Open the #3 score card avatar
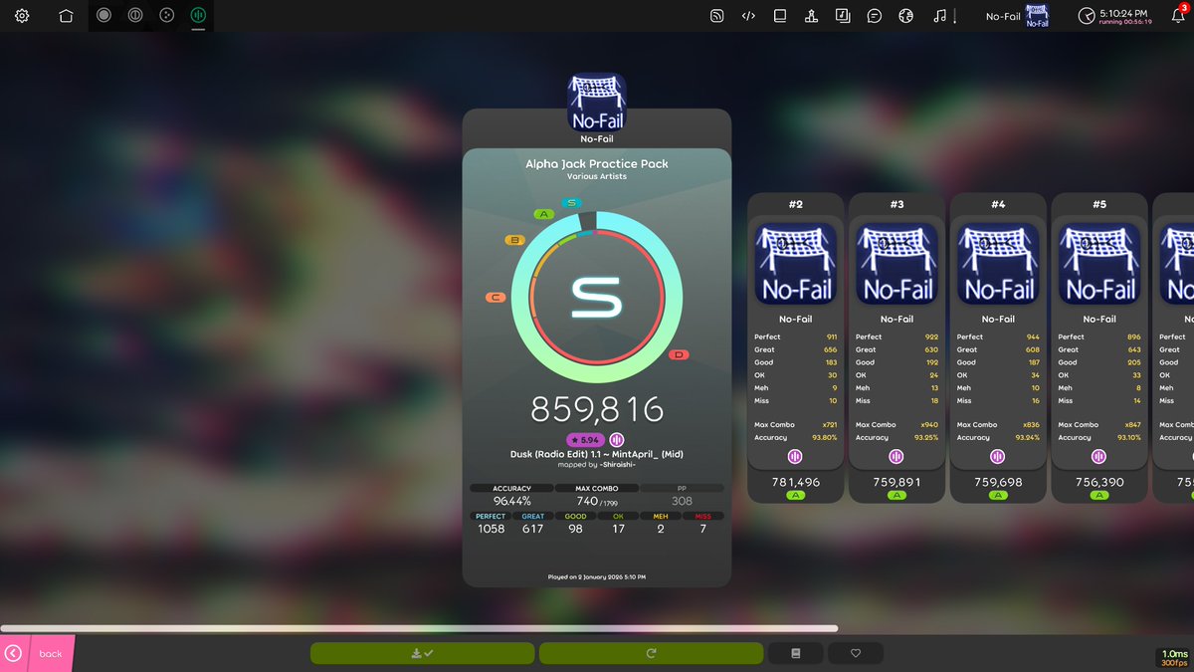Screen dimensions: 1194x672 [x=897, y=263]
